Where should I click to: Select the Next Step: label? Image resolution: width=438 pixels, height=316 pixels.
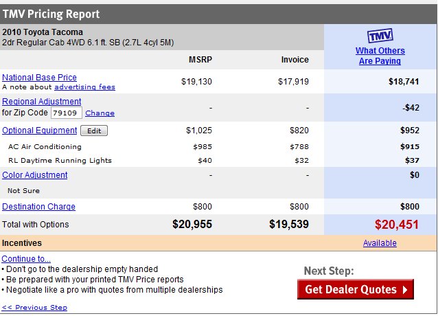pos(329,271)
